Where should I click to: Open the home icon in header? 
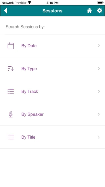click(x=89, y=11)
